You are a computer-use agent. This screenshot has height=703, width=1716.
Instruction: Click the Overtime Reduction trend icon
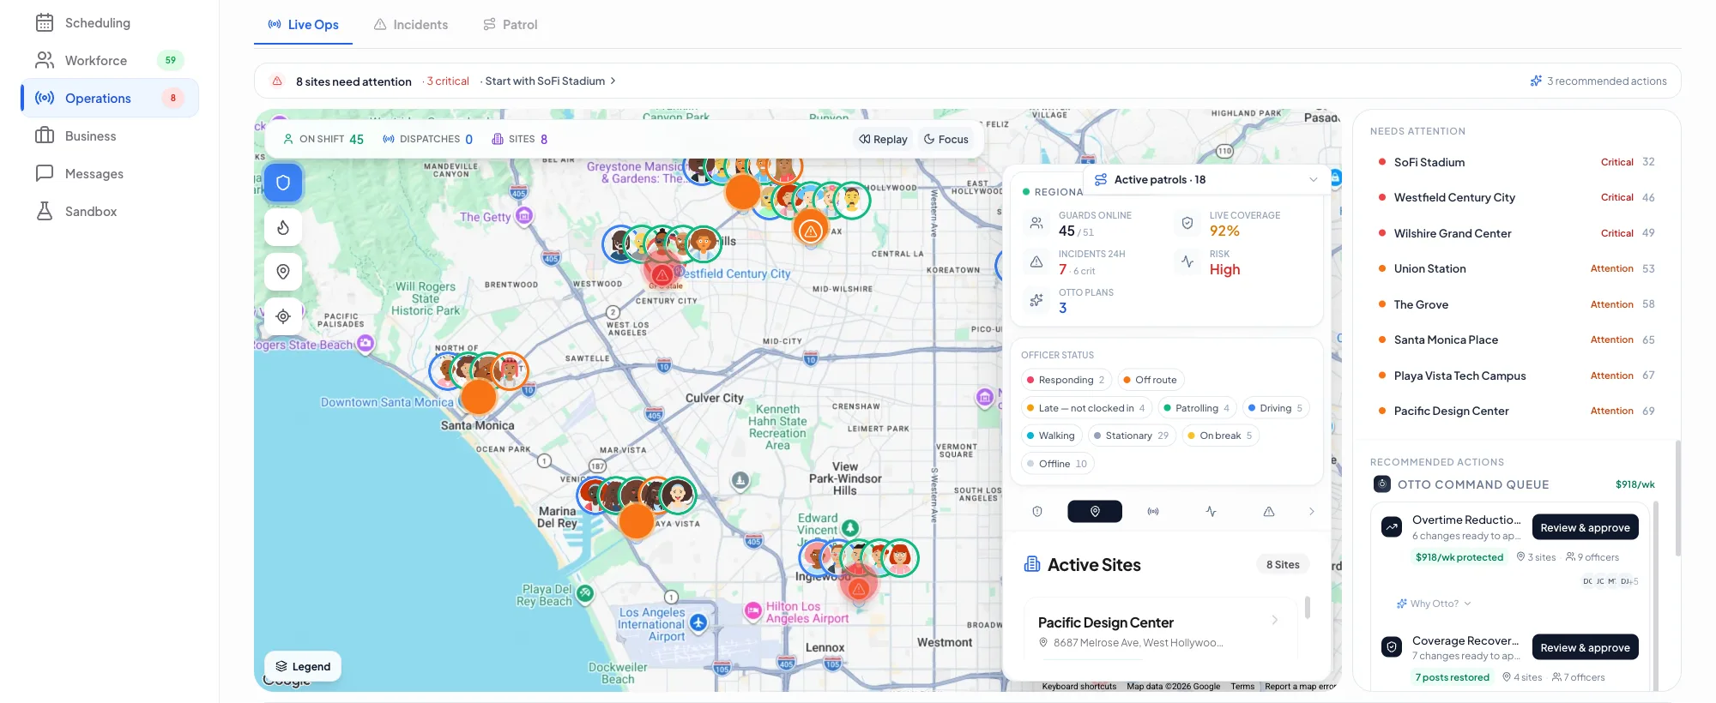pyautogui.click(x=1392, y=526)
